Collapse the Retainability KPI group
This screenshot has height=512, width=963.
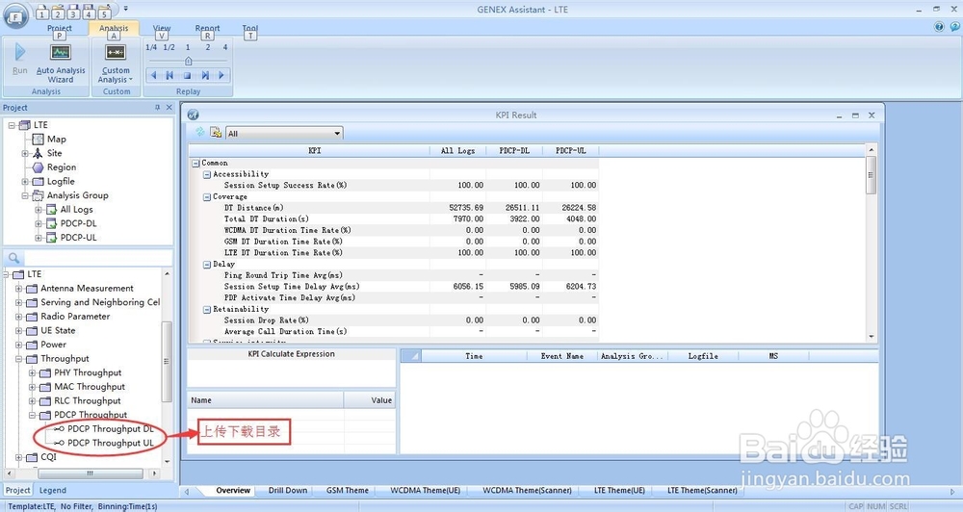(207, 310)
